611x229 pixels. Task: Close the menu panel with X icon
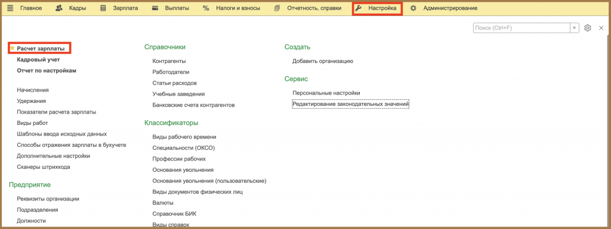click(601, 28)
